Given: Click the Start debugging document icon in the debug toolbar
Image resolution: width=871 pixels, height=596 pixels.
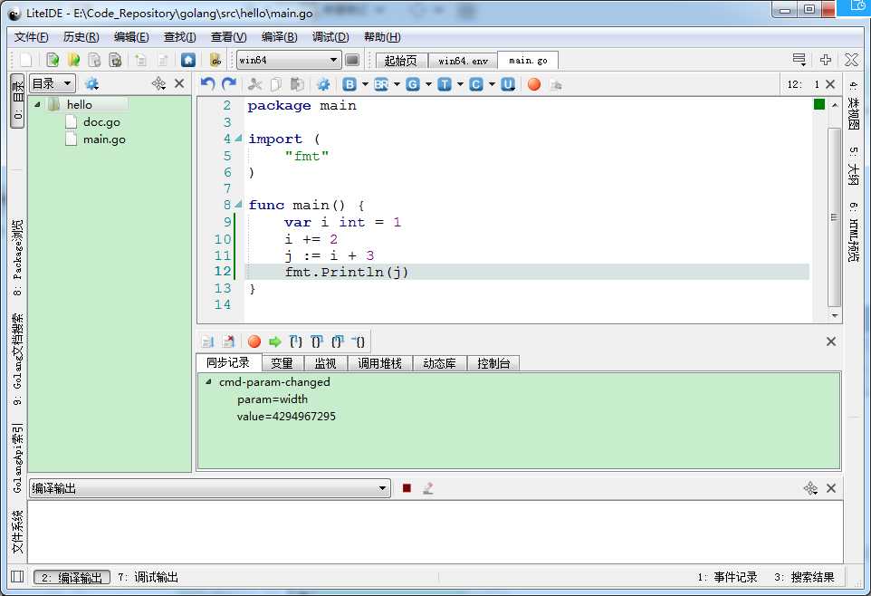Looking at the screenshot, I should [x=207, y=341].
